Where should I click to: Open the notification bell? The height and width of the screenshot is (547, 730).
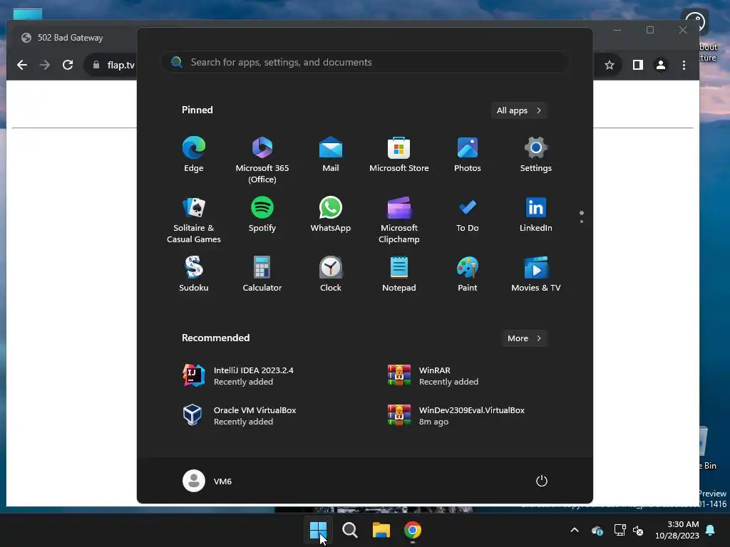(x=711, y=530)
